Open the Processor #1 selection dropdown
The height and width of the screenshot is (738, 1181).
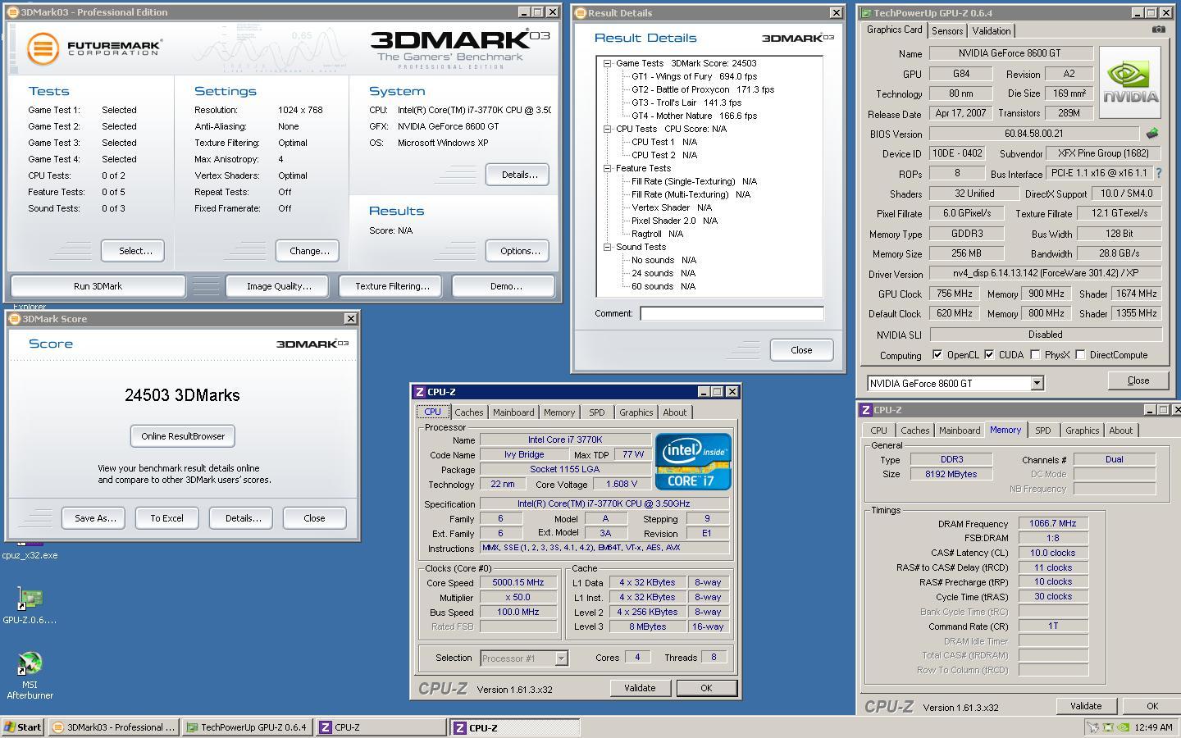[x=561, y=658]
